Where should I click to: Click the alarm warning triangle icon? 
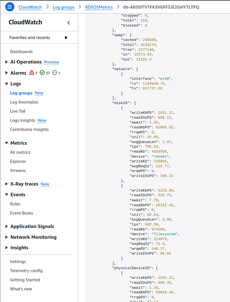pos(32,73)
